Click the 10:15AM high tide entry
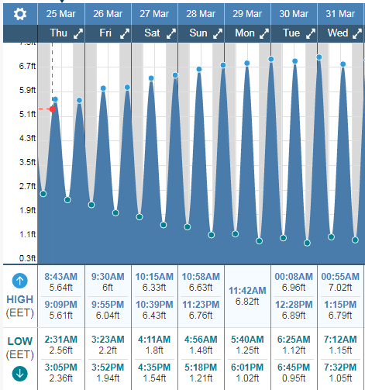Image resolution: width=365 pixels, height=390 pixels. [154, 281]
